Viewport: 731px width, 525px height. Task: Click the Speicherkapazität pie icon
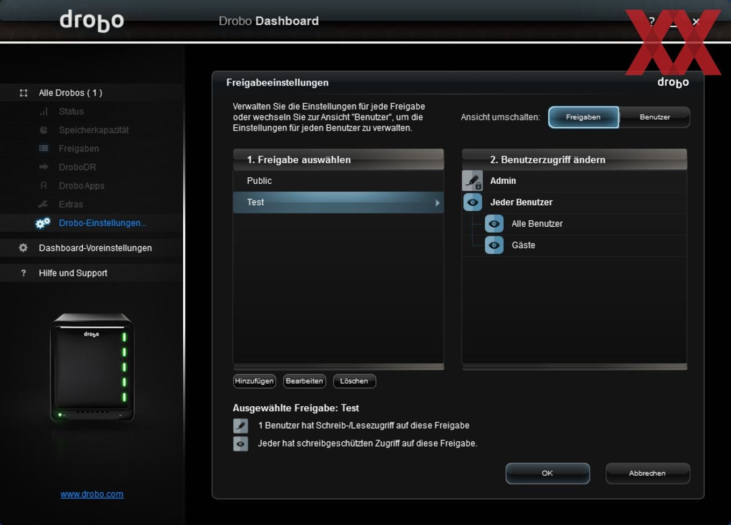coord(44,130)
